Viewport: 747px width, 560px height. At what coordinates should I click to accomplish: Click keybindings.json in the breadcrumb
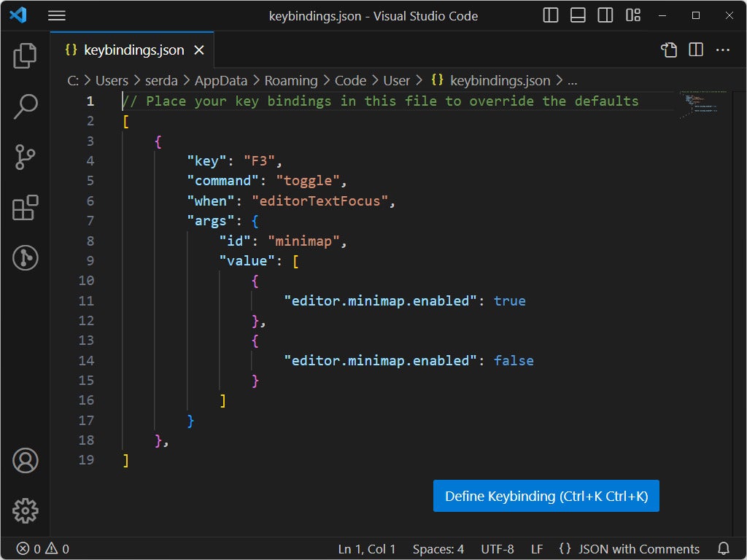coord(500,80)
